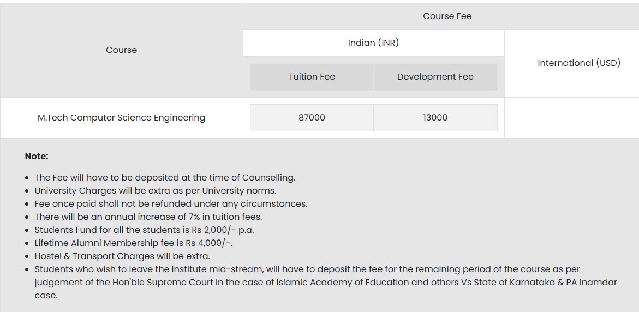Click the Tuition Fee column header
Screen dimensions: 639x312
tap(312, 77)
